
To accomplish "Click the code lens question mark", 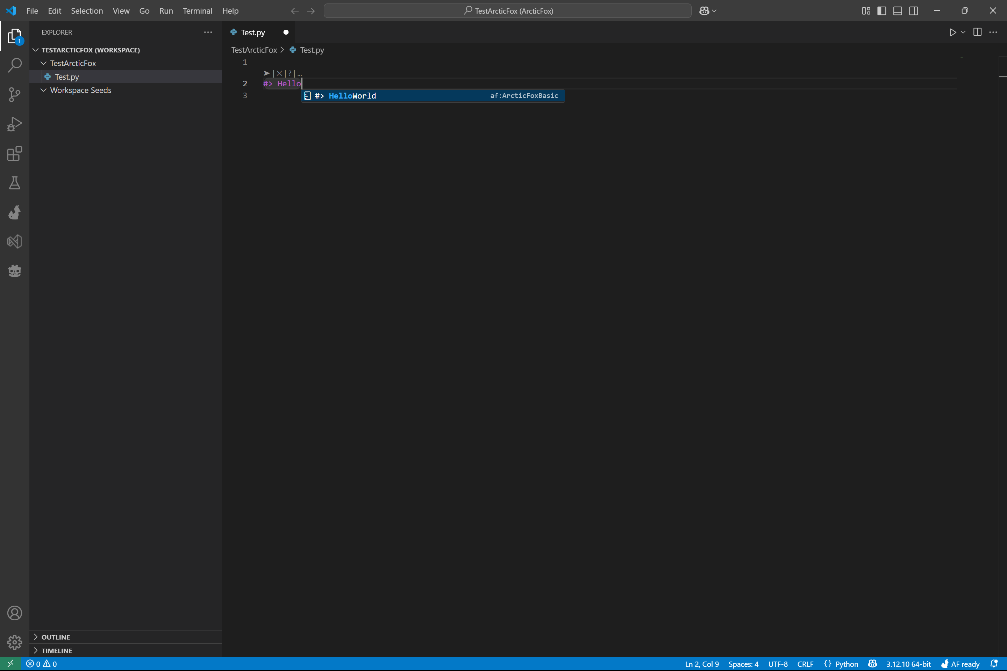I will click(290, 73).
